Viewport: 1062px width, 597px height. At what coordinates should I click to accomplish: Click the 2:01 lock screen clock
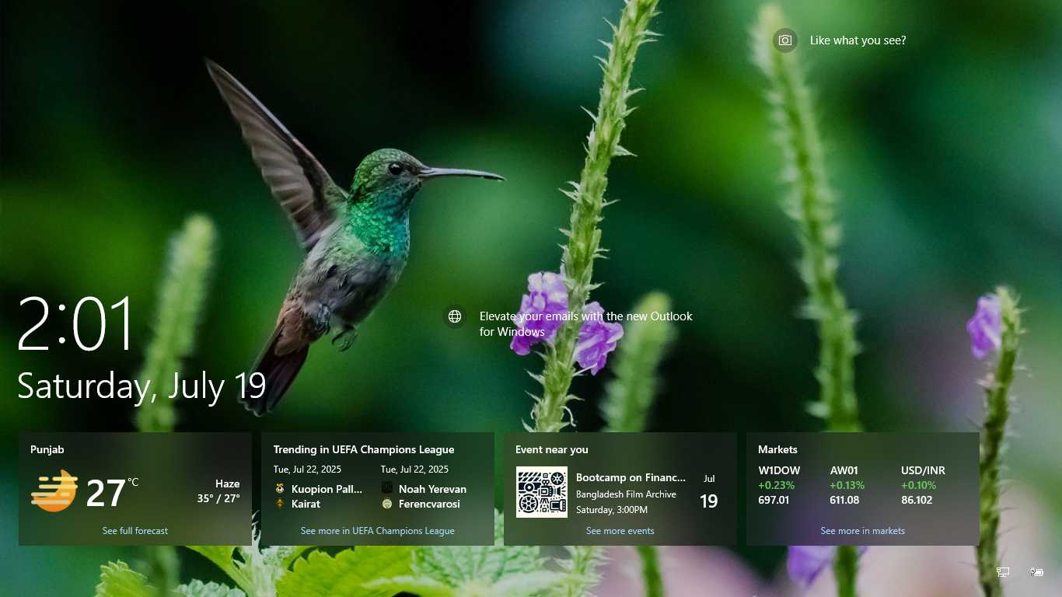[x=76, y=323]
